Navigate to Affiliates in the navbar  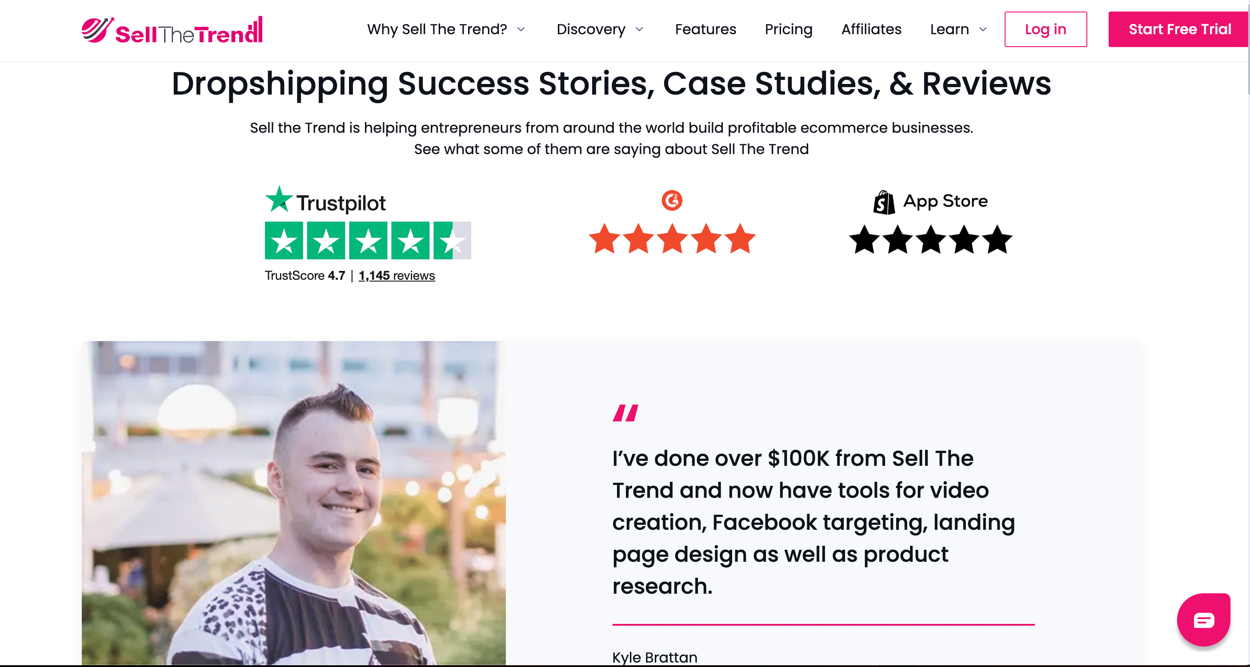tap(871, 30)
